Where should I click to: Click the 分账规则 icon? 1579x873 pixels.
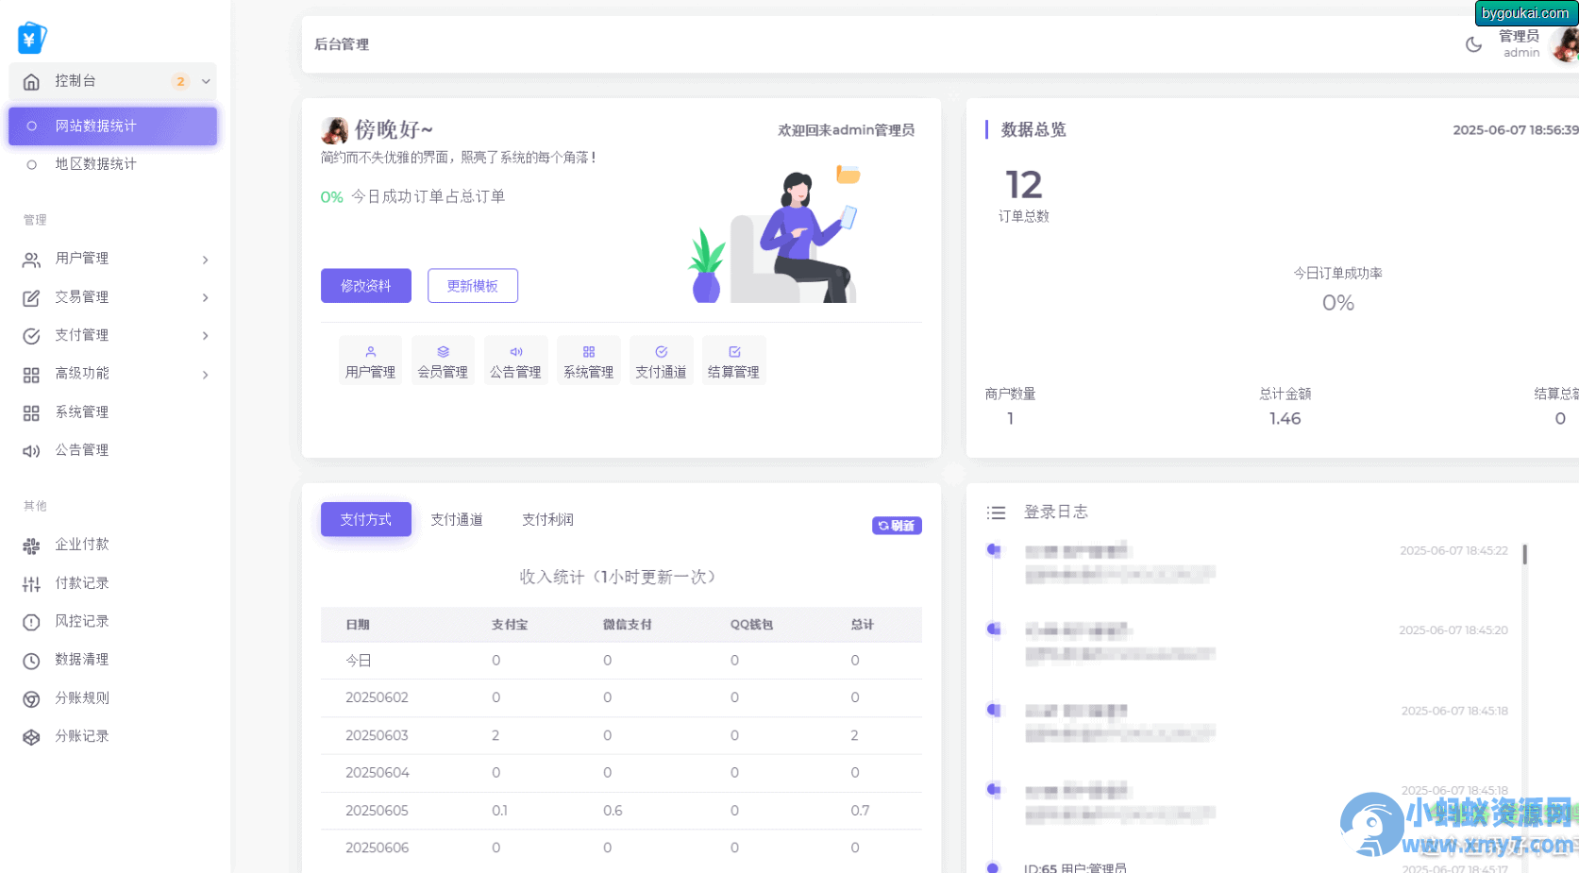tap(31, 698)
